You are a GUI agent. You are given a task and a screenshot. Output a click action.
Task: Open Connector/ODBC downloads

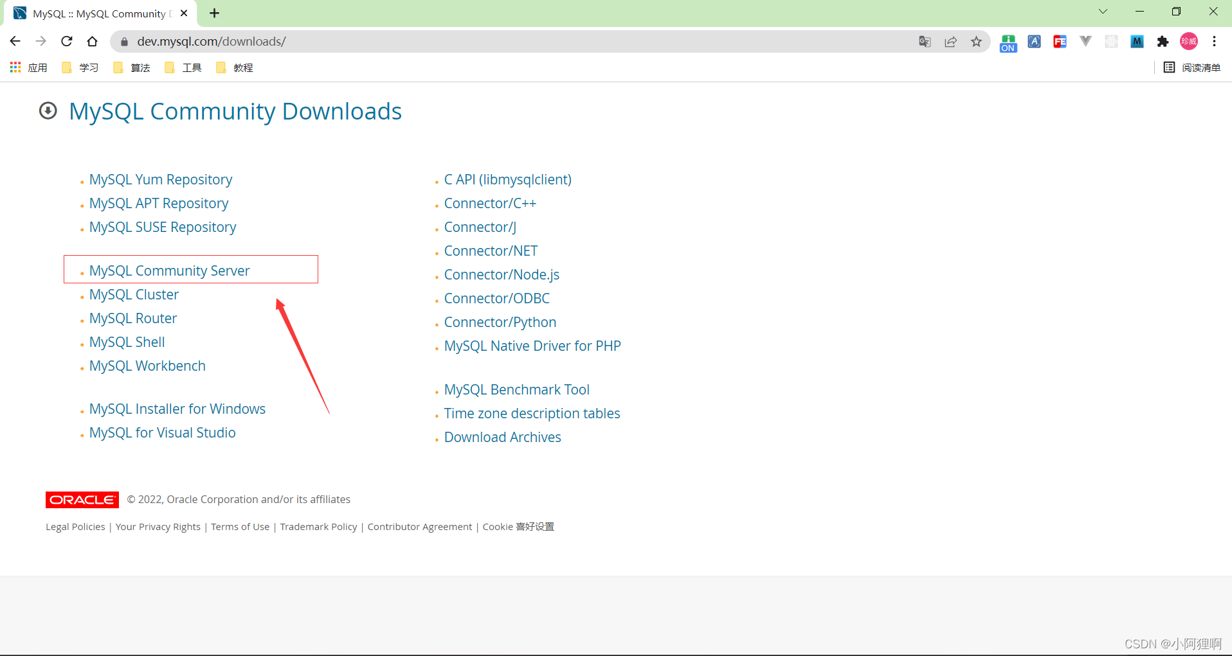497,299
